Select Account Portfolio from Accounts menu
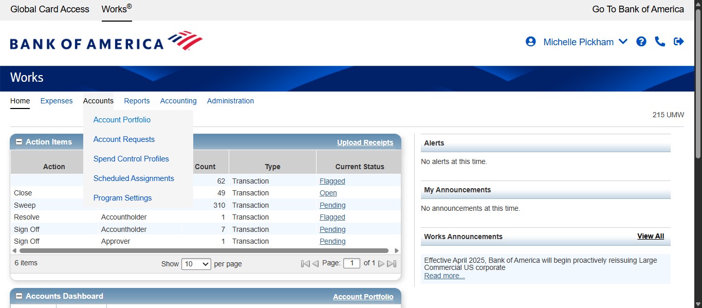Screen dimensions: 702x308 pyautogui.click(x=122, y=120)
